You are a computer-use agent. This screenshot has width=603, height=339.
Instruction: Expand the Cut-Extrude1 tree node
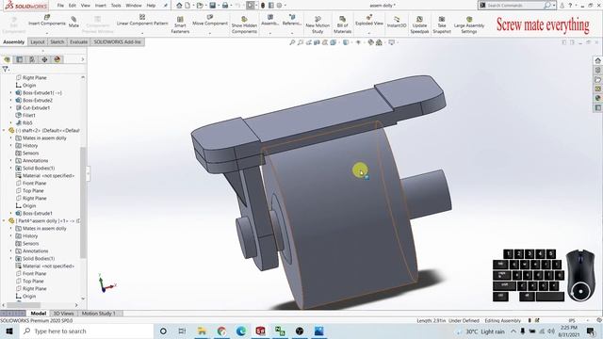(10, 108)
